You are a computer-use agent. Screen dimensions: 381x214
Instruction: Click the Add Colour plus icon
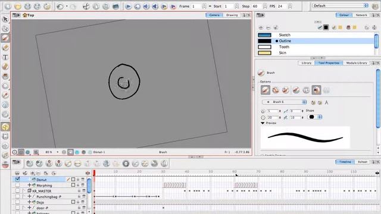[x=261, y=28]
